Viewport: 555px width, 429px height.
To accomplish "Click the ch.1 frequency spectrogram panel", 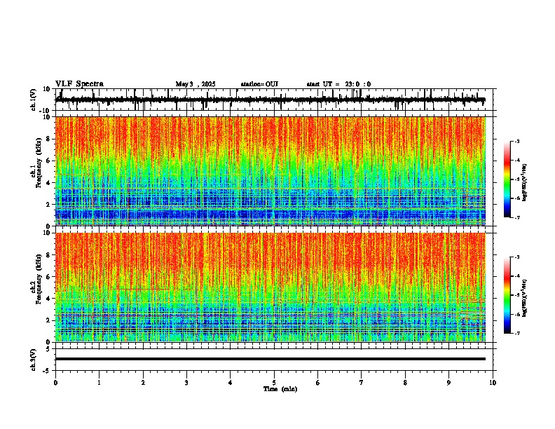I will click(270, 171).
